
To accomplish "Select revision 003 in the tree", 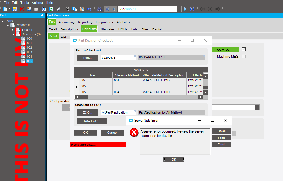I will [29, 52].
